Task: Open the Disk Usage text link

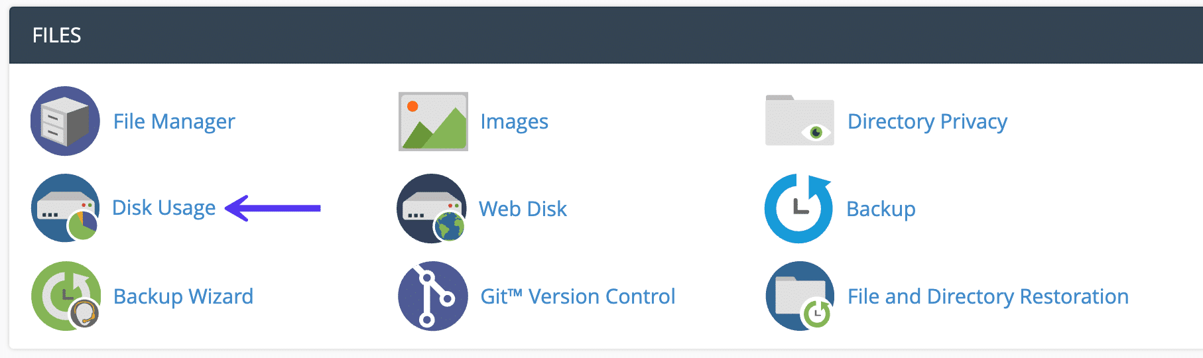Action: [164, 208]
